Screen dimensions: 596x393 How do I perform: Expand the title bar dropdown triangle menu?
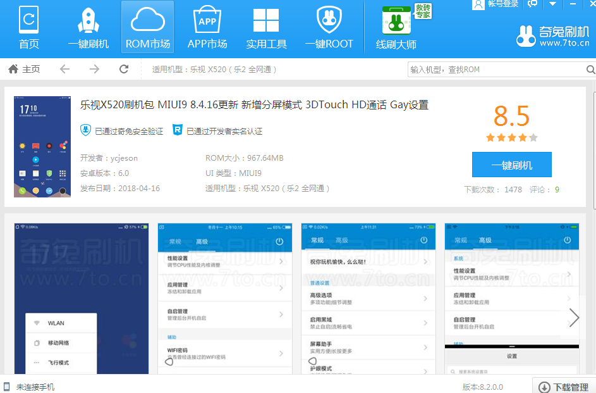[552, 4]
